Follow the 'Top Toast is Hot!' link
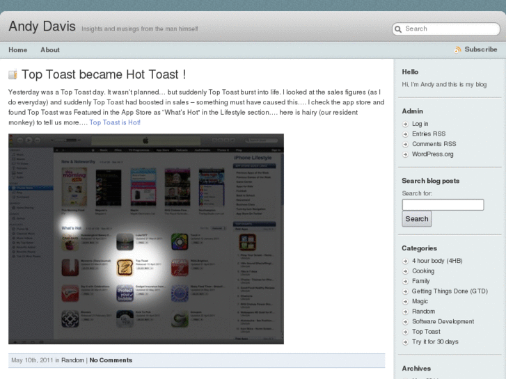This screenshot has width=506, height=379. pos(115,122)
